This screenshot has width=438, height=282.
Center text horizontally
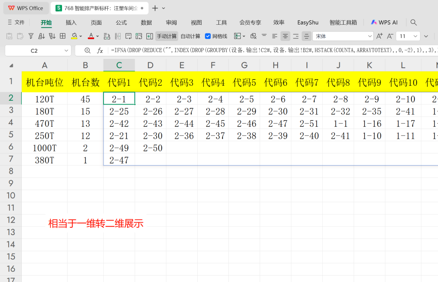pyautogui.click(x=285, y=36)
